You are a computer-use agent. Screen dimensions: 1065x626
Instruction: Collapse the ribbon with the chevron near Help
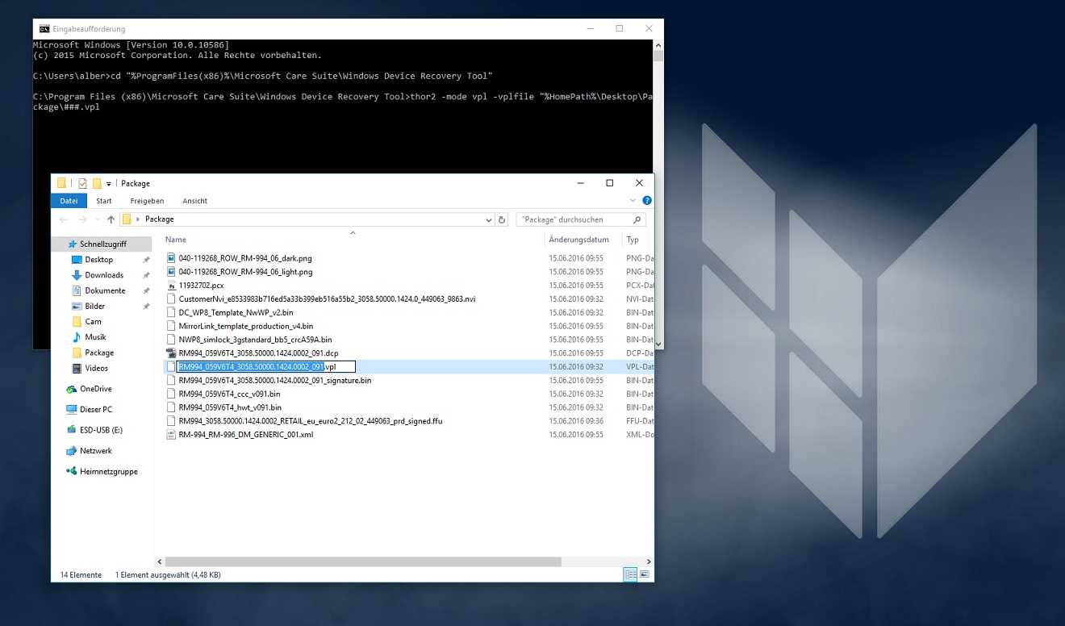633,200
